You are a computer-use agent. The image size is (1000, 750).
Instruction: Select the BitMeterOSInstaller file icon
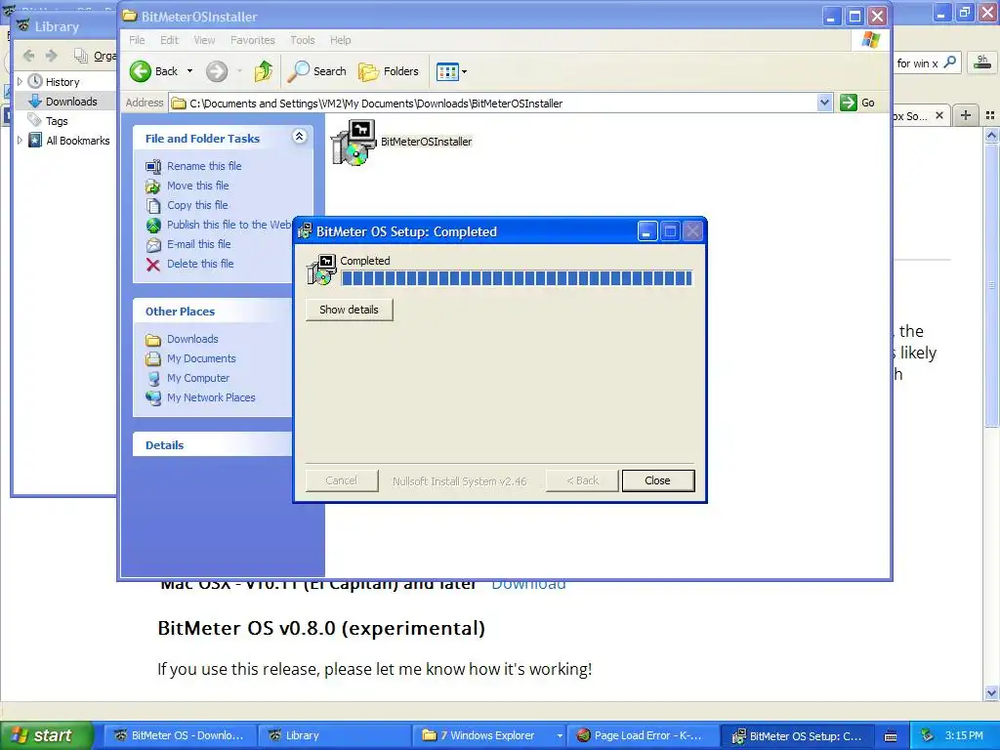[x=353, y=143]
